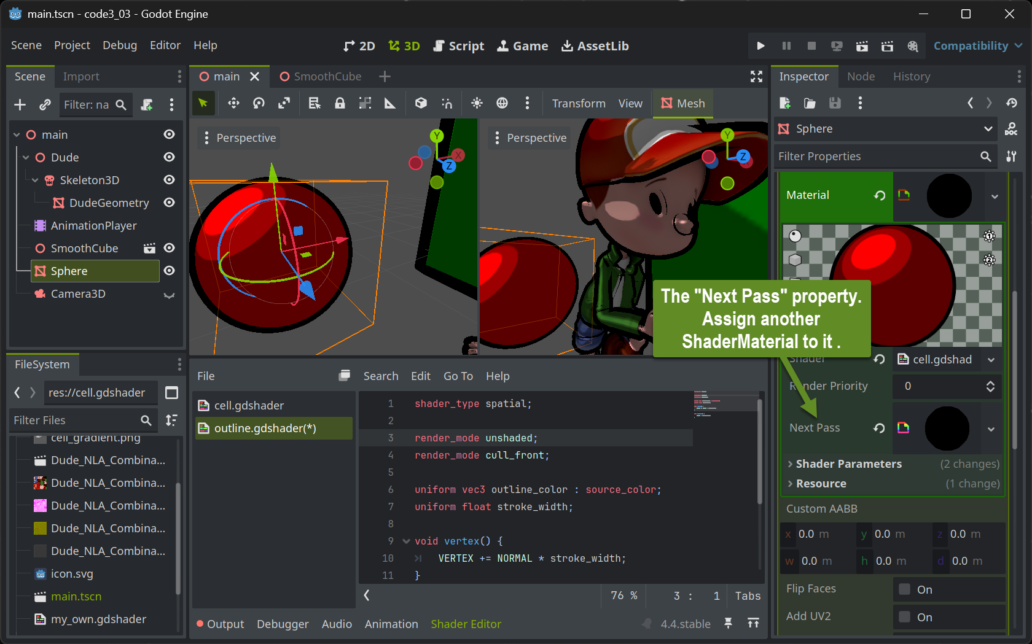Instantiate child scene with link icon
This screenshot has width=1032, height=644.
point(45,105)
